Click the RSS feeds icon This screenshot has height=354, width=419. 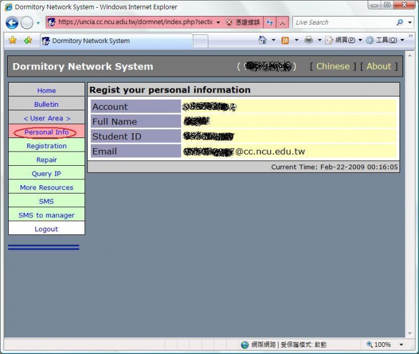point(285,40)
